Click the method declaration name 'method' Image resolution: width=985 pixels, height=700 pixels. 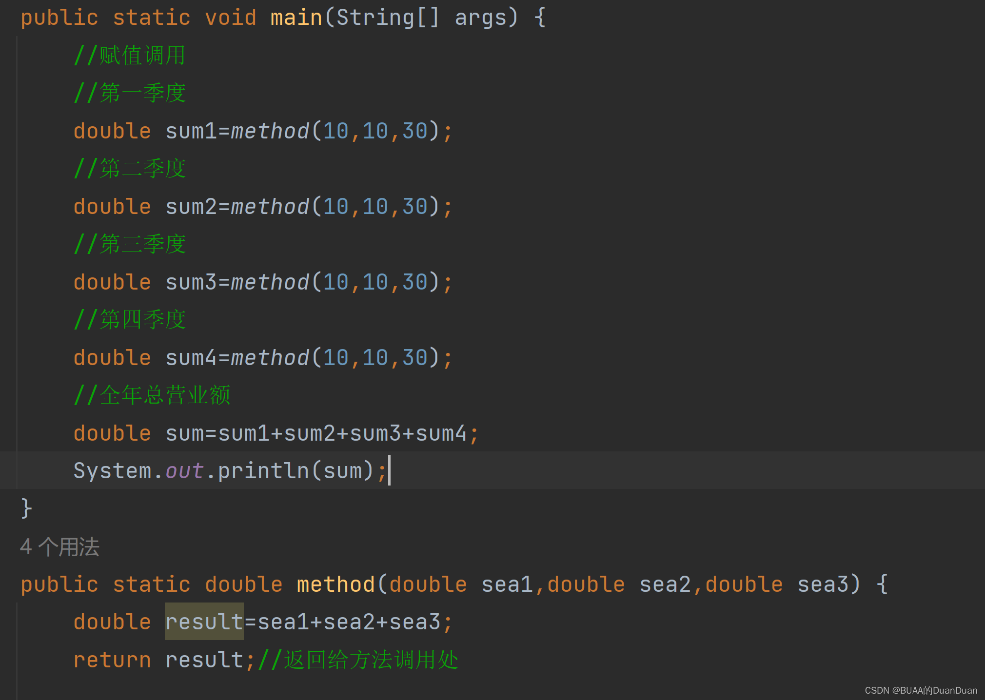tap(335, 584)
